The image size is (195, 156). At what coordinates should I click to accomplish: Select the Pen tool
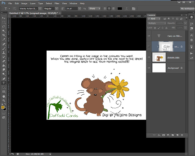point(4,79)
